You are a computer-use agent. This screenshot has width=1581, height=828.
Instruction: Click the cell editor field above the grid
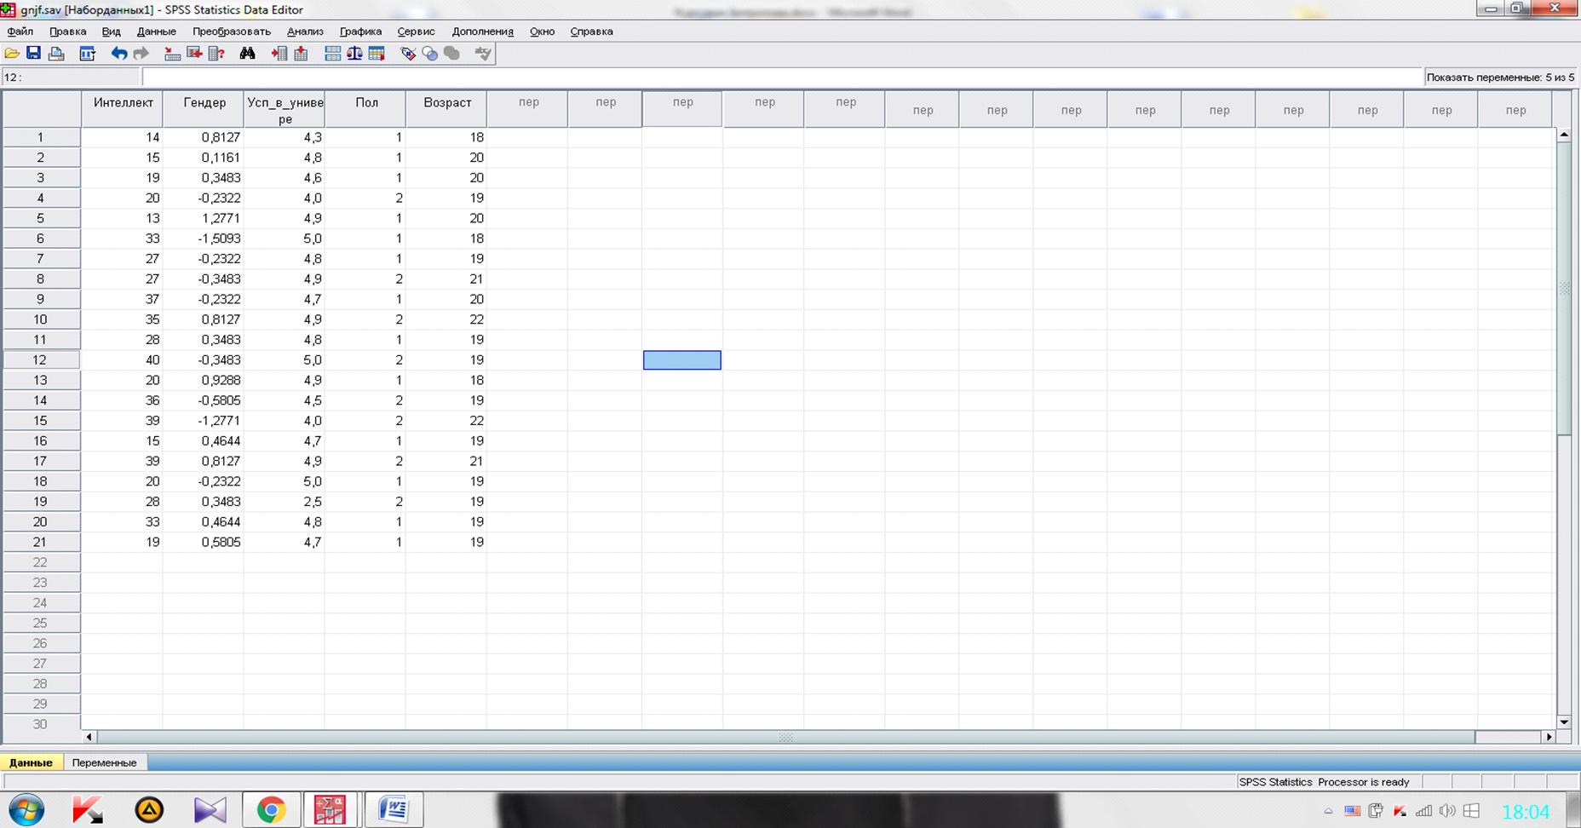782,78
